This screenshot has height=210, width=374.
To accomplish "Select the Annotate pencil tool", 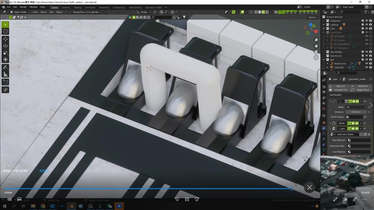I will pyautogui.click(x=5, y=67).
